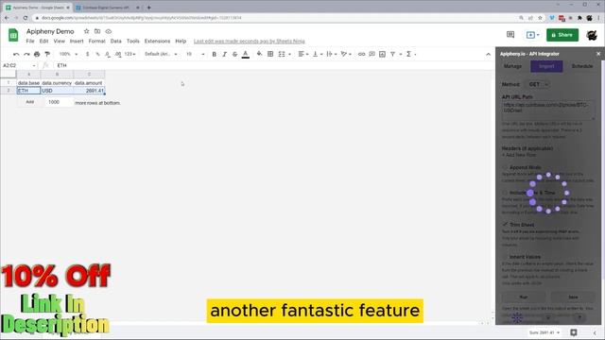Image resolution: width=605 pixels, height=340 pixels.
Task: Insert comment from toolbar
Action: pos(372,55)
